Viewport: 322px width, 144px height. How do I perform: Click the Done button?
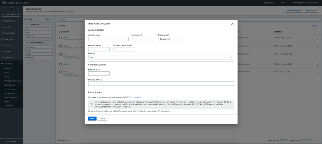(x=92, y=119)
